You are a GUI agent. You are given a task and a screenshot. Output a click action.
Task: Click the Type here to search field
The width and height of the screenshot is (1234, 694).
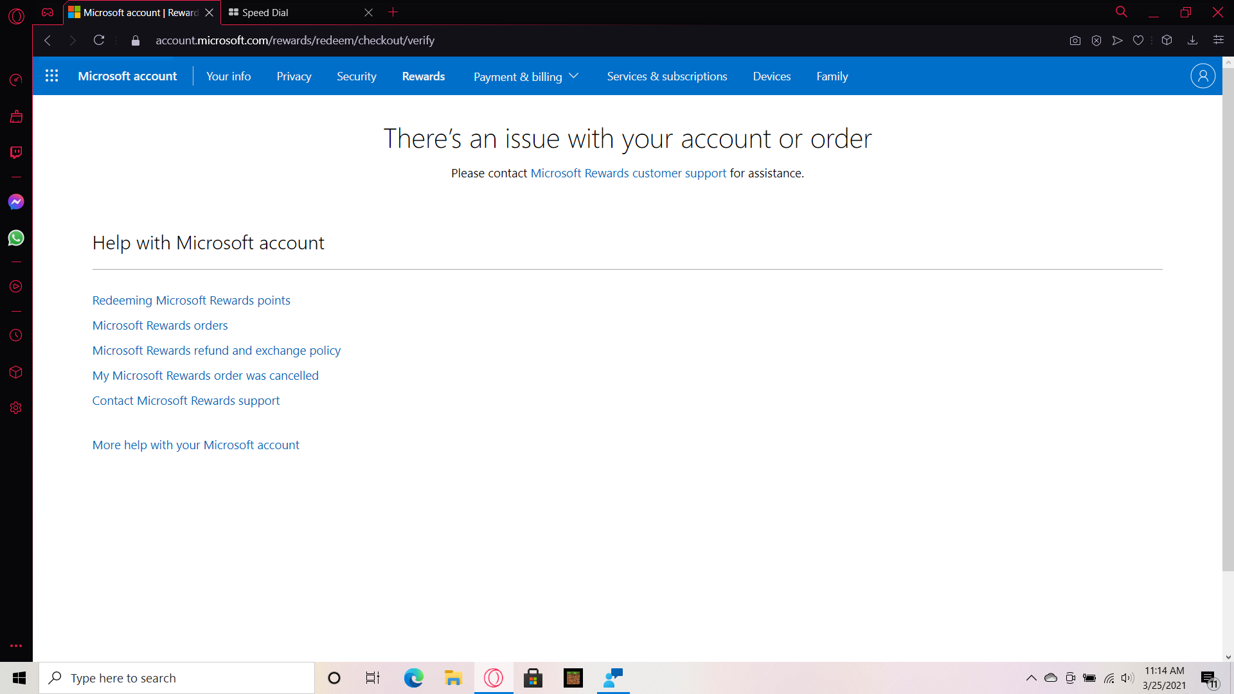coord(177,677)
